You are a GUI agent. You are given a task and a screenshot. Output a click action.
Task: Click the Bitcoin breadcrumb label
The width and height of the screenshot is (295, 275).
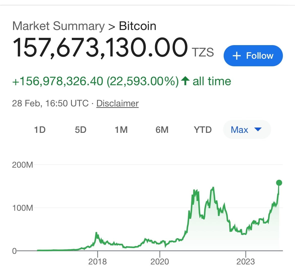137,25
